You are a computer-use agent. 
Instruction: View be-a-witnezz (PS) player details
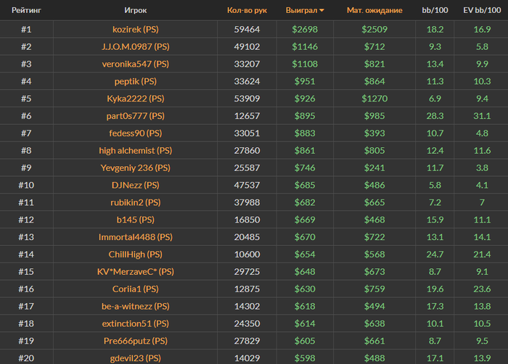136,307
